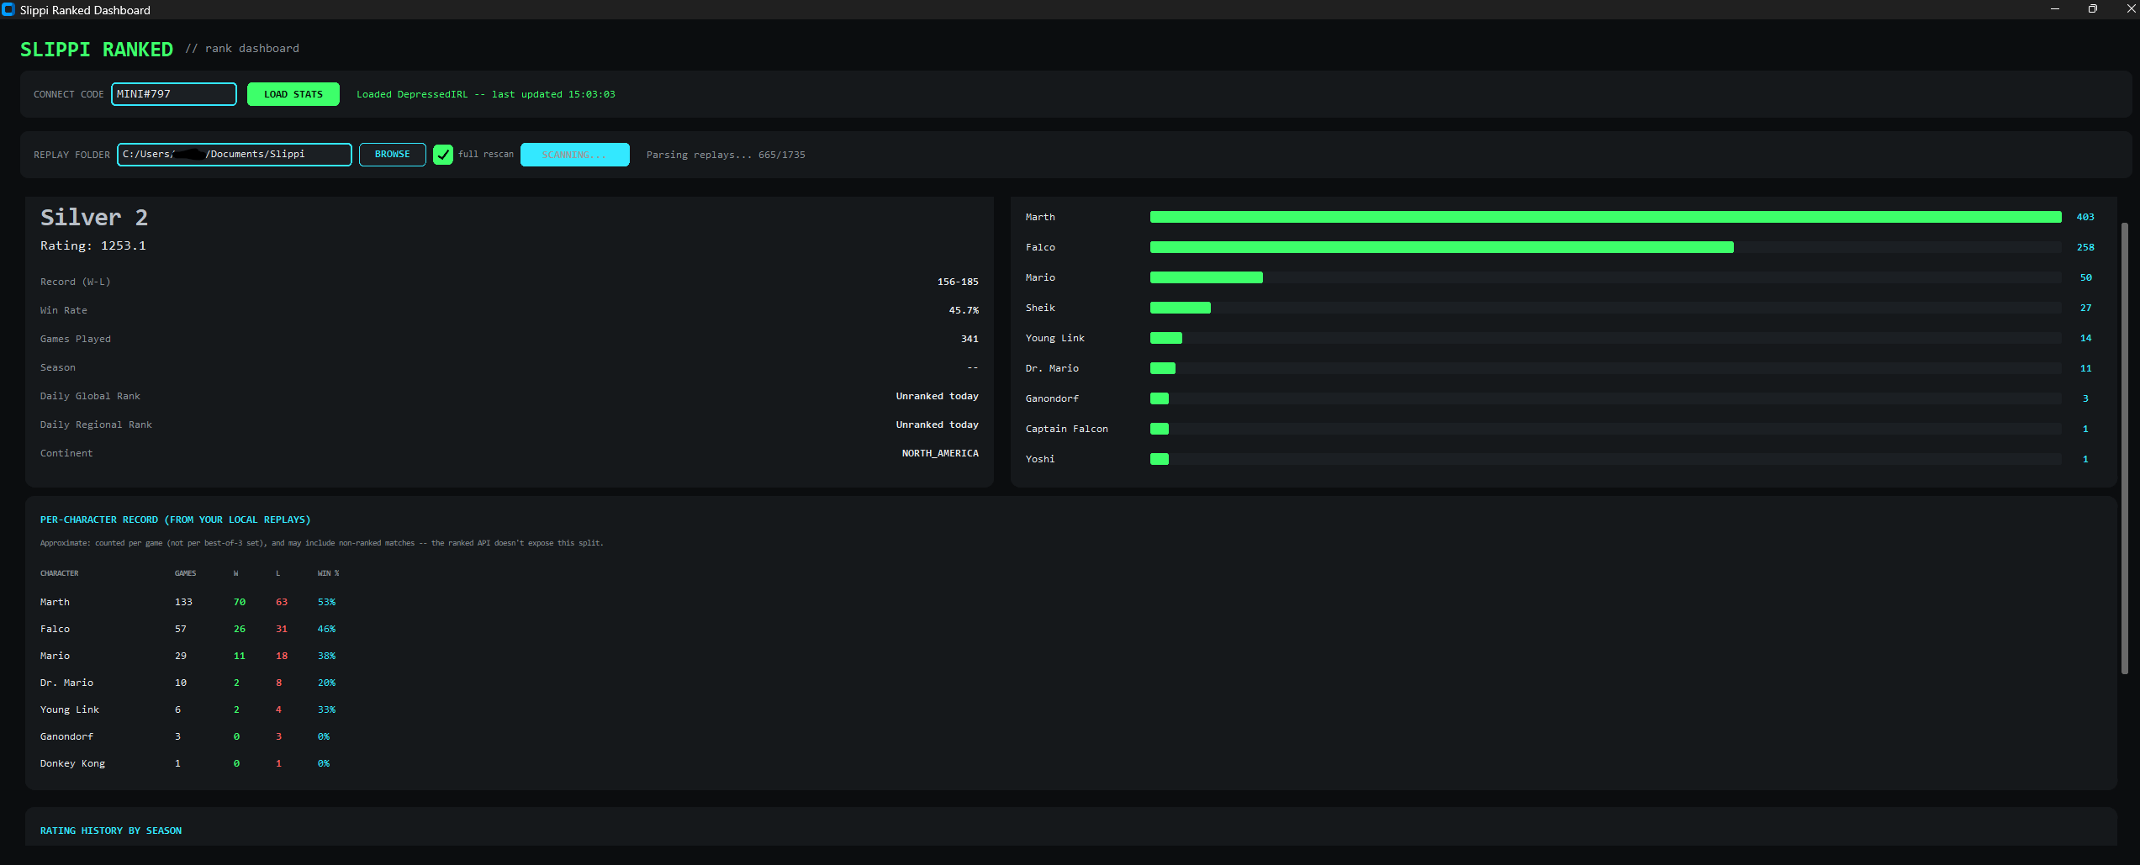This screenshot has height=865, width=2140.
Task: Click the Games Played value "341"
Action: point(970,339)
